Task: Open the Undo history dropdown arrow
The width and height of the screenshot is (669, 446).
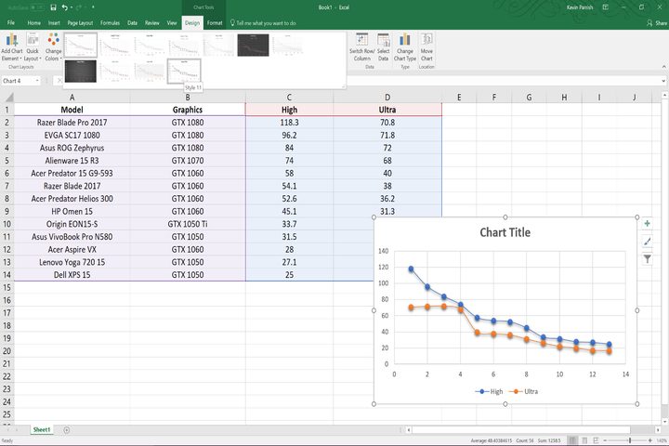Action: [x=72, y=7]
